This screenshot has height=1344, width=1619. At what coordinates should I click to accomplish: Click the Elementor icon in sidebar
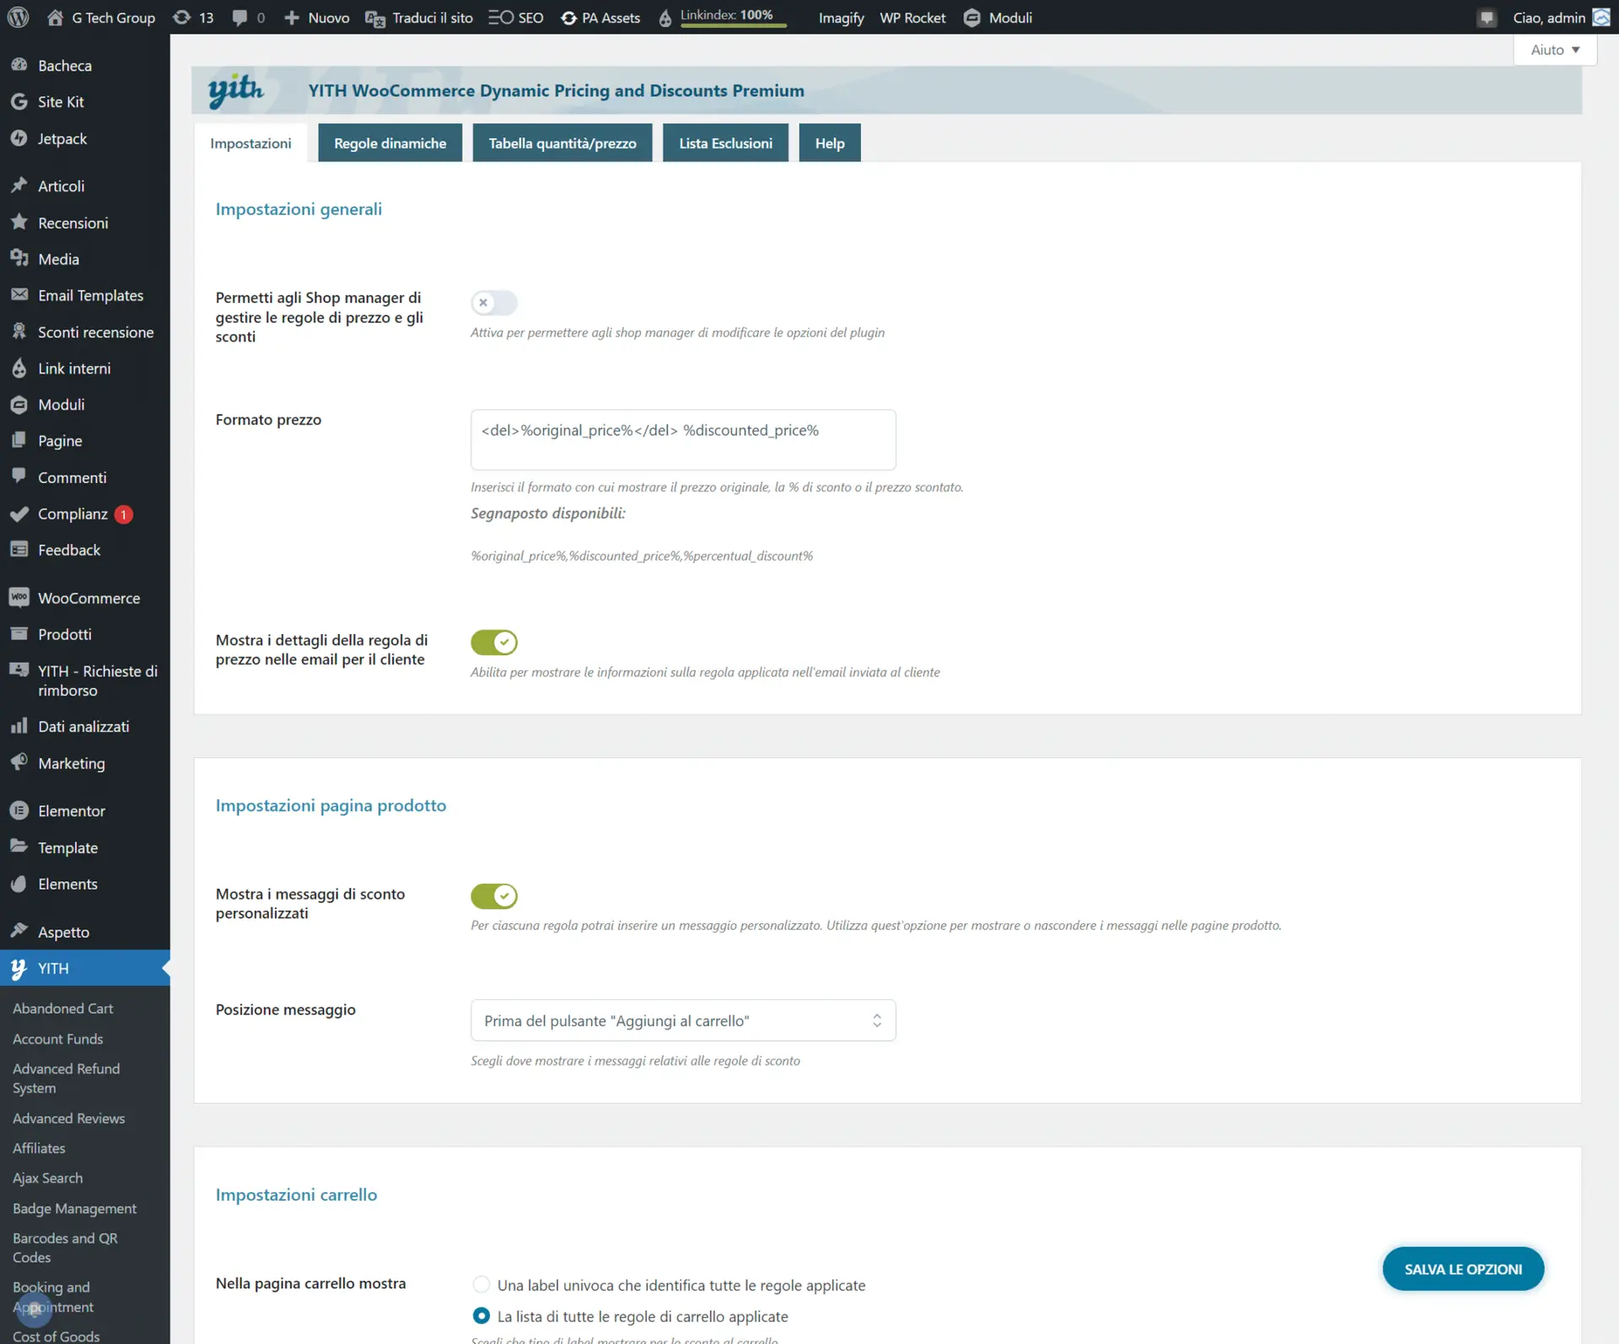[19, 810]
